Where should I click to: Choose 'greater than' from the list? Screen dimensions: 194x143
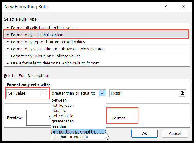pos(62,121)
